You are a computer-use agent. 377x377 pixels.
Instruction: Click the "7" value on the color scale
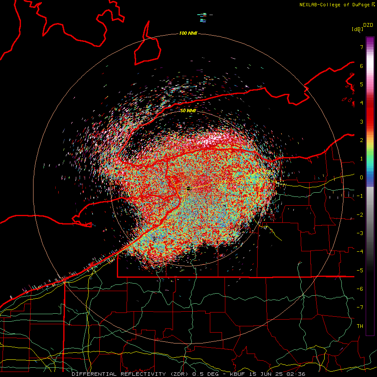pos(362,47)
